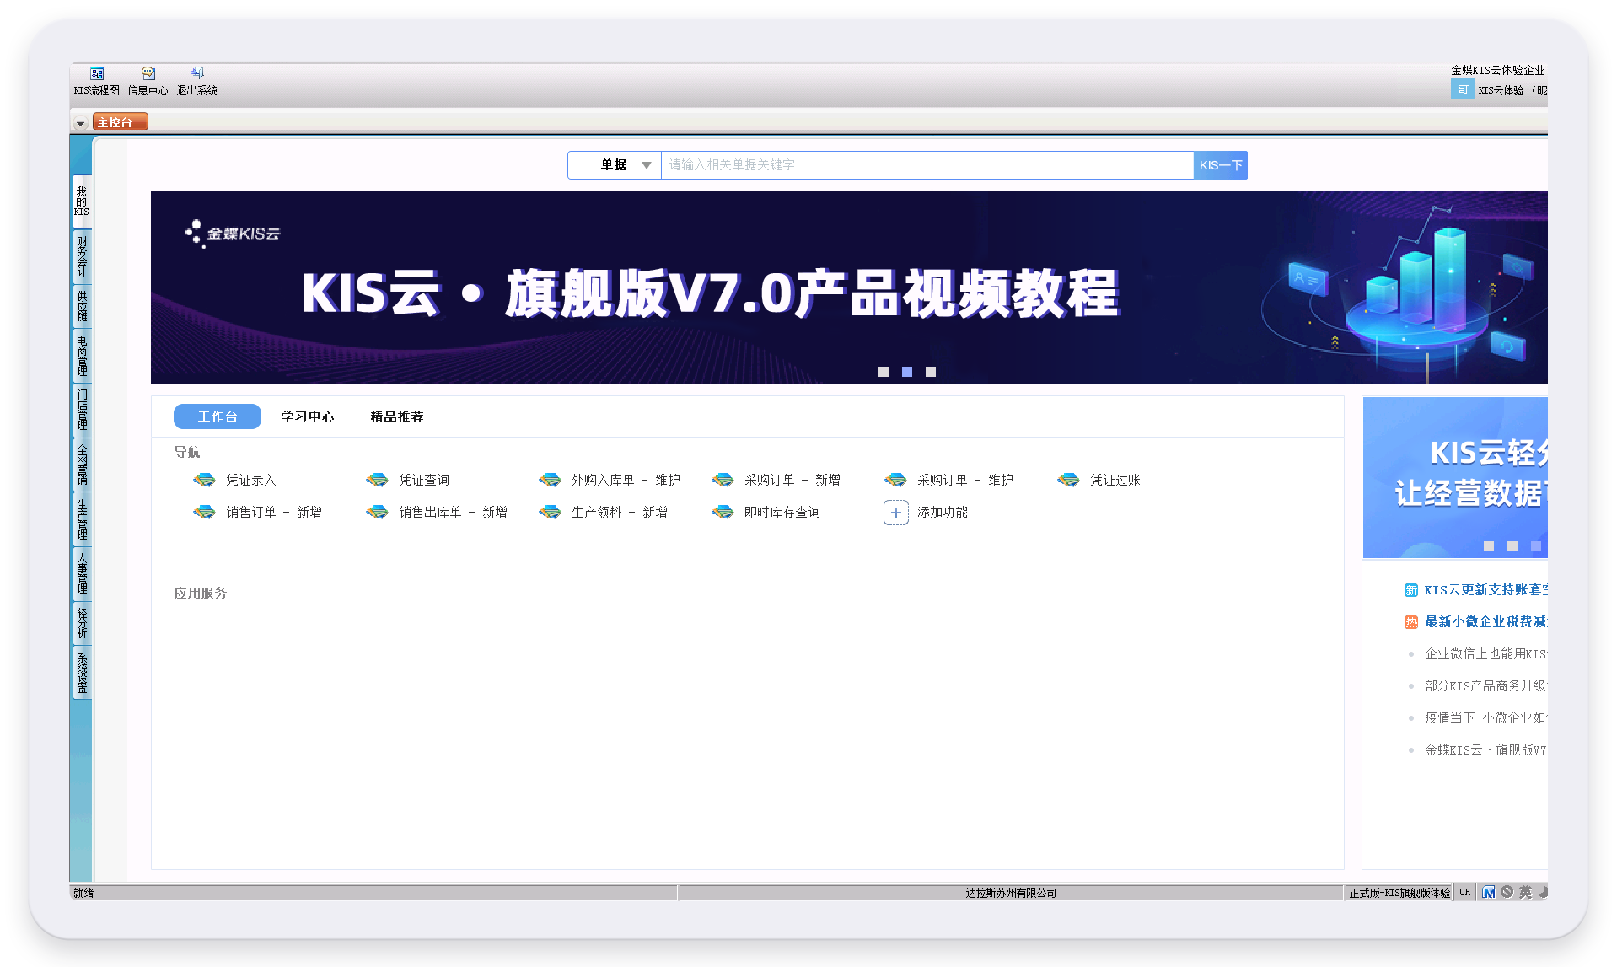Open the tab list dropdown arrow beside 主控台
The width and height of the screenshot is (1617, 967).
pos(80,123)
